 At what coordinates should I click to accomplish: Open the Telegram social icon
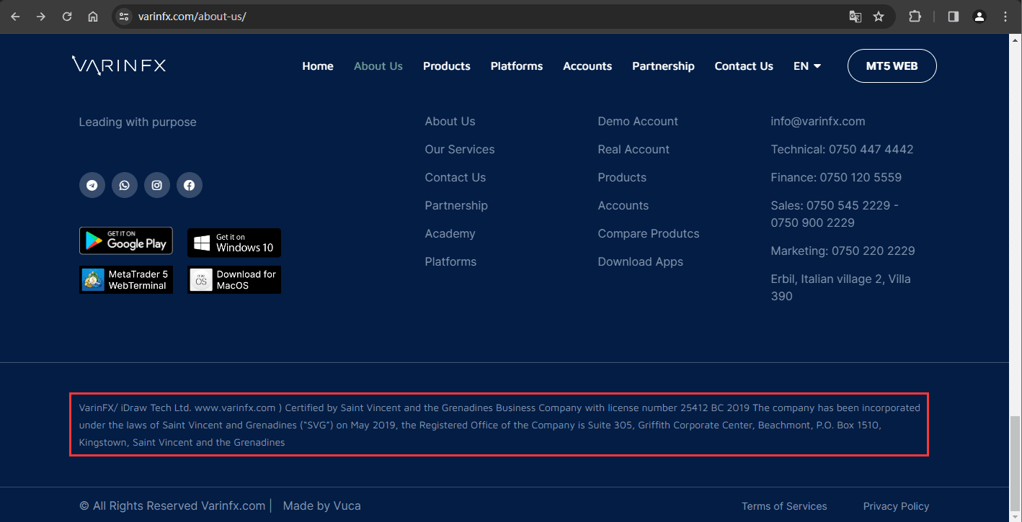tap(92, 185)
